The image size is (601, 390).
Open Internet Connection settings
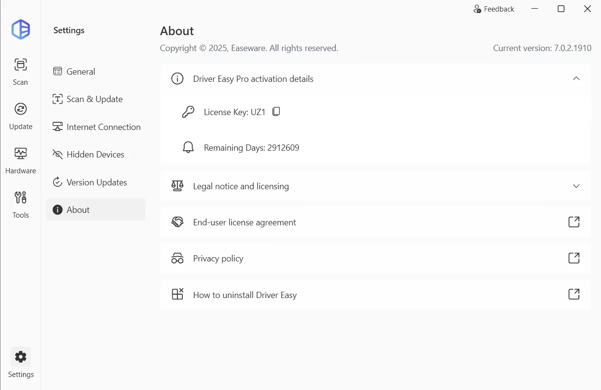(x=96, y=127)
